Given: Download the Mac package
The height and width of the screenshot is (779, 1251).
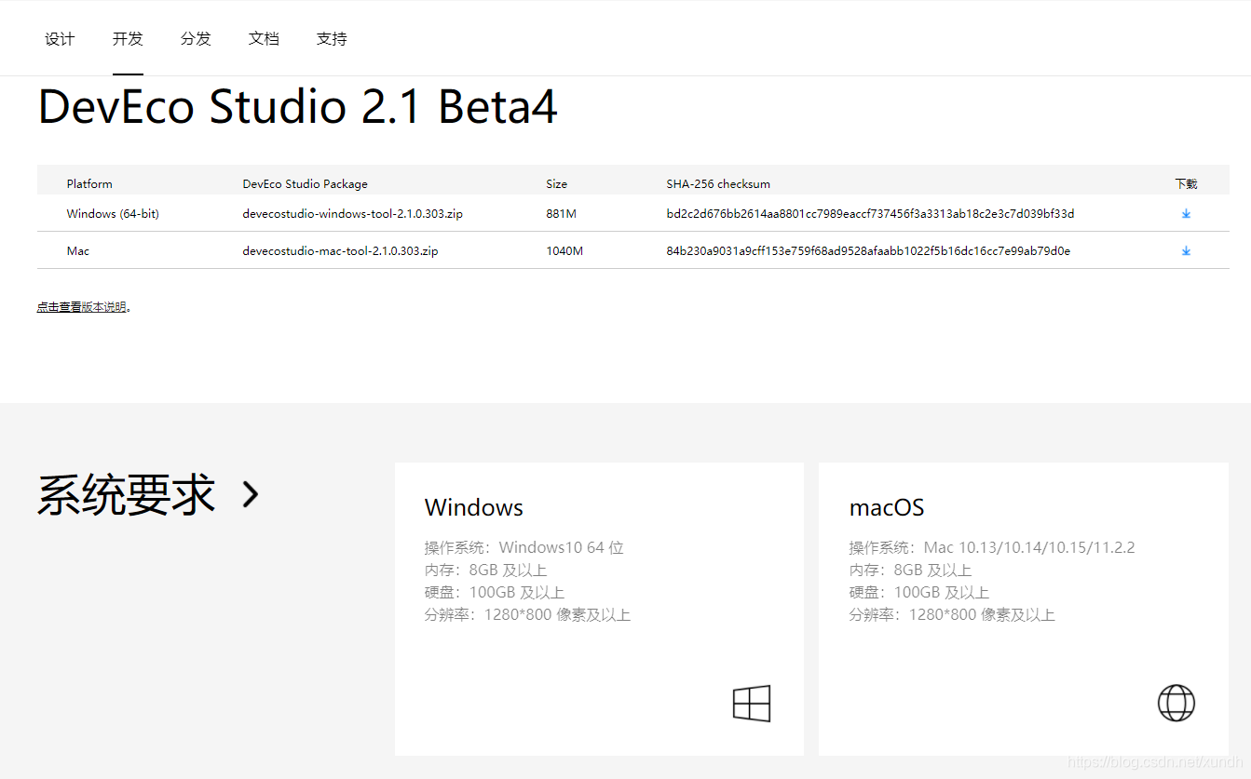Looking at the screenshot, I should 1186,251.
